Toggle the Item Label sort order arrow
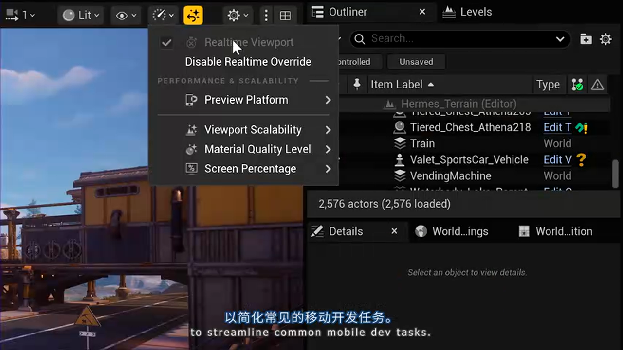 click(430, 84)
